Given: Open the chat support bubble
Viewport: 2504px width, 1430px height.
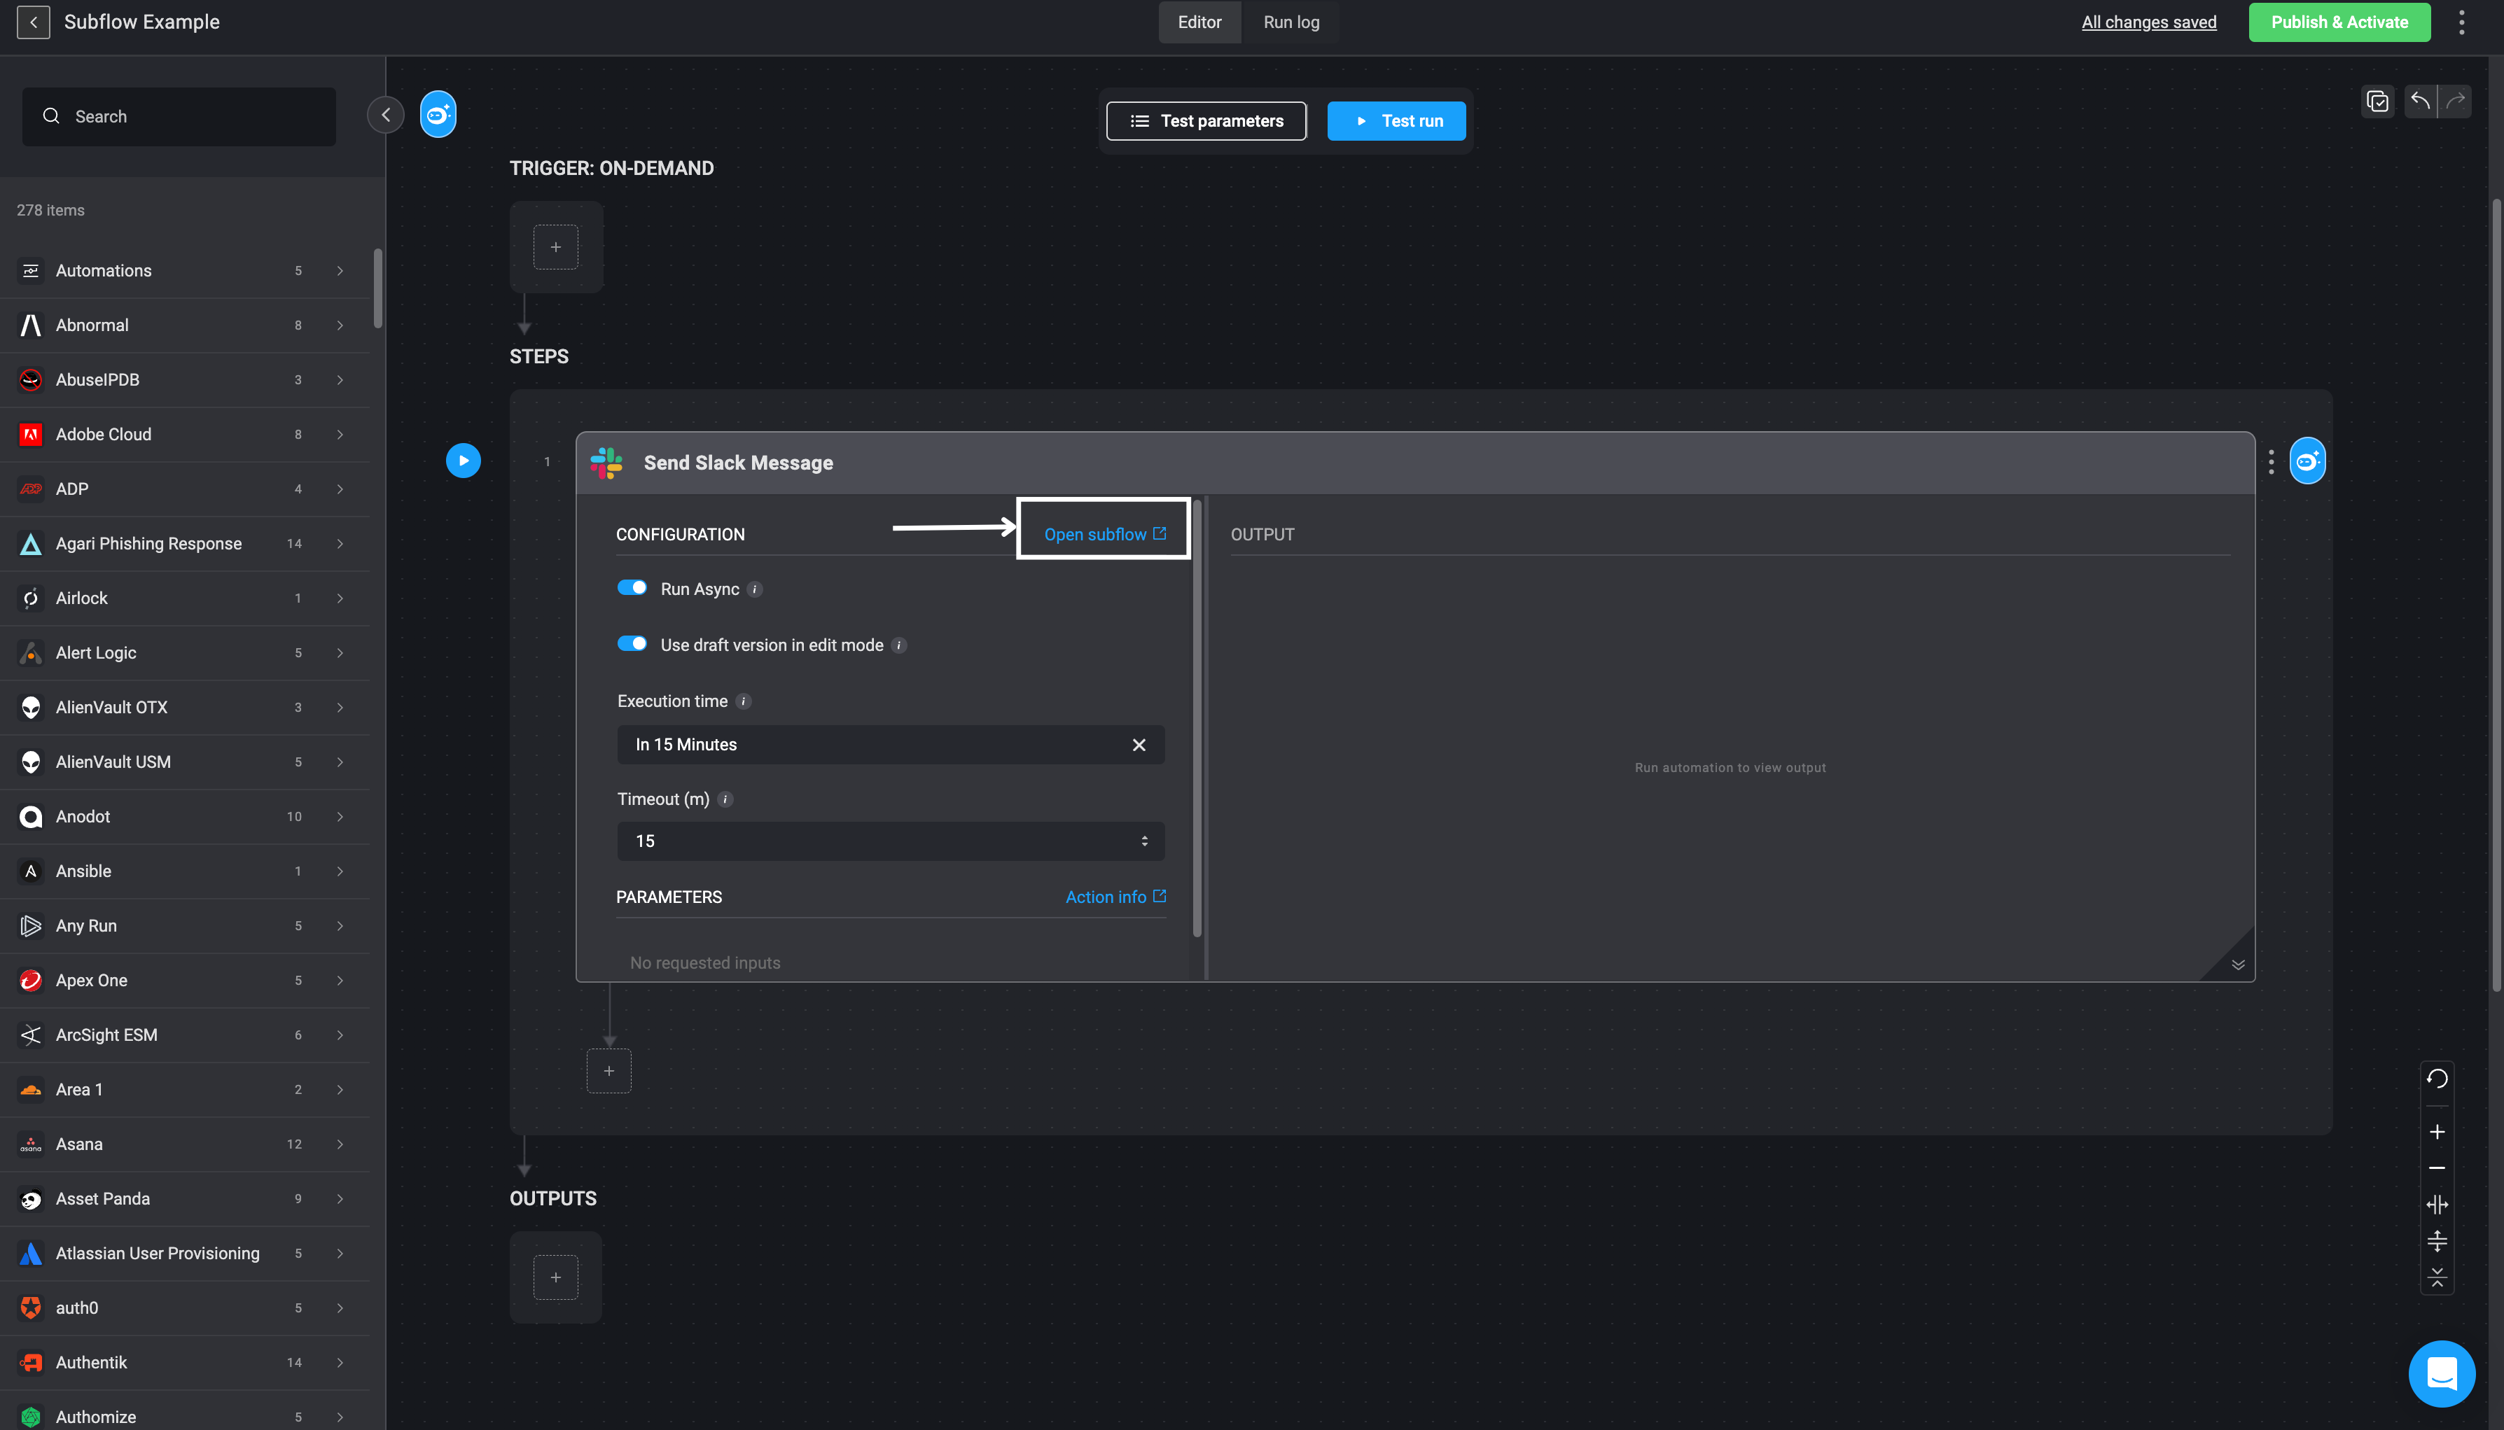Looking at the screenshot, I should pyautogui.click(x=2441, y=1373).
